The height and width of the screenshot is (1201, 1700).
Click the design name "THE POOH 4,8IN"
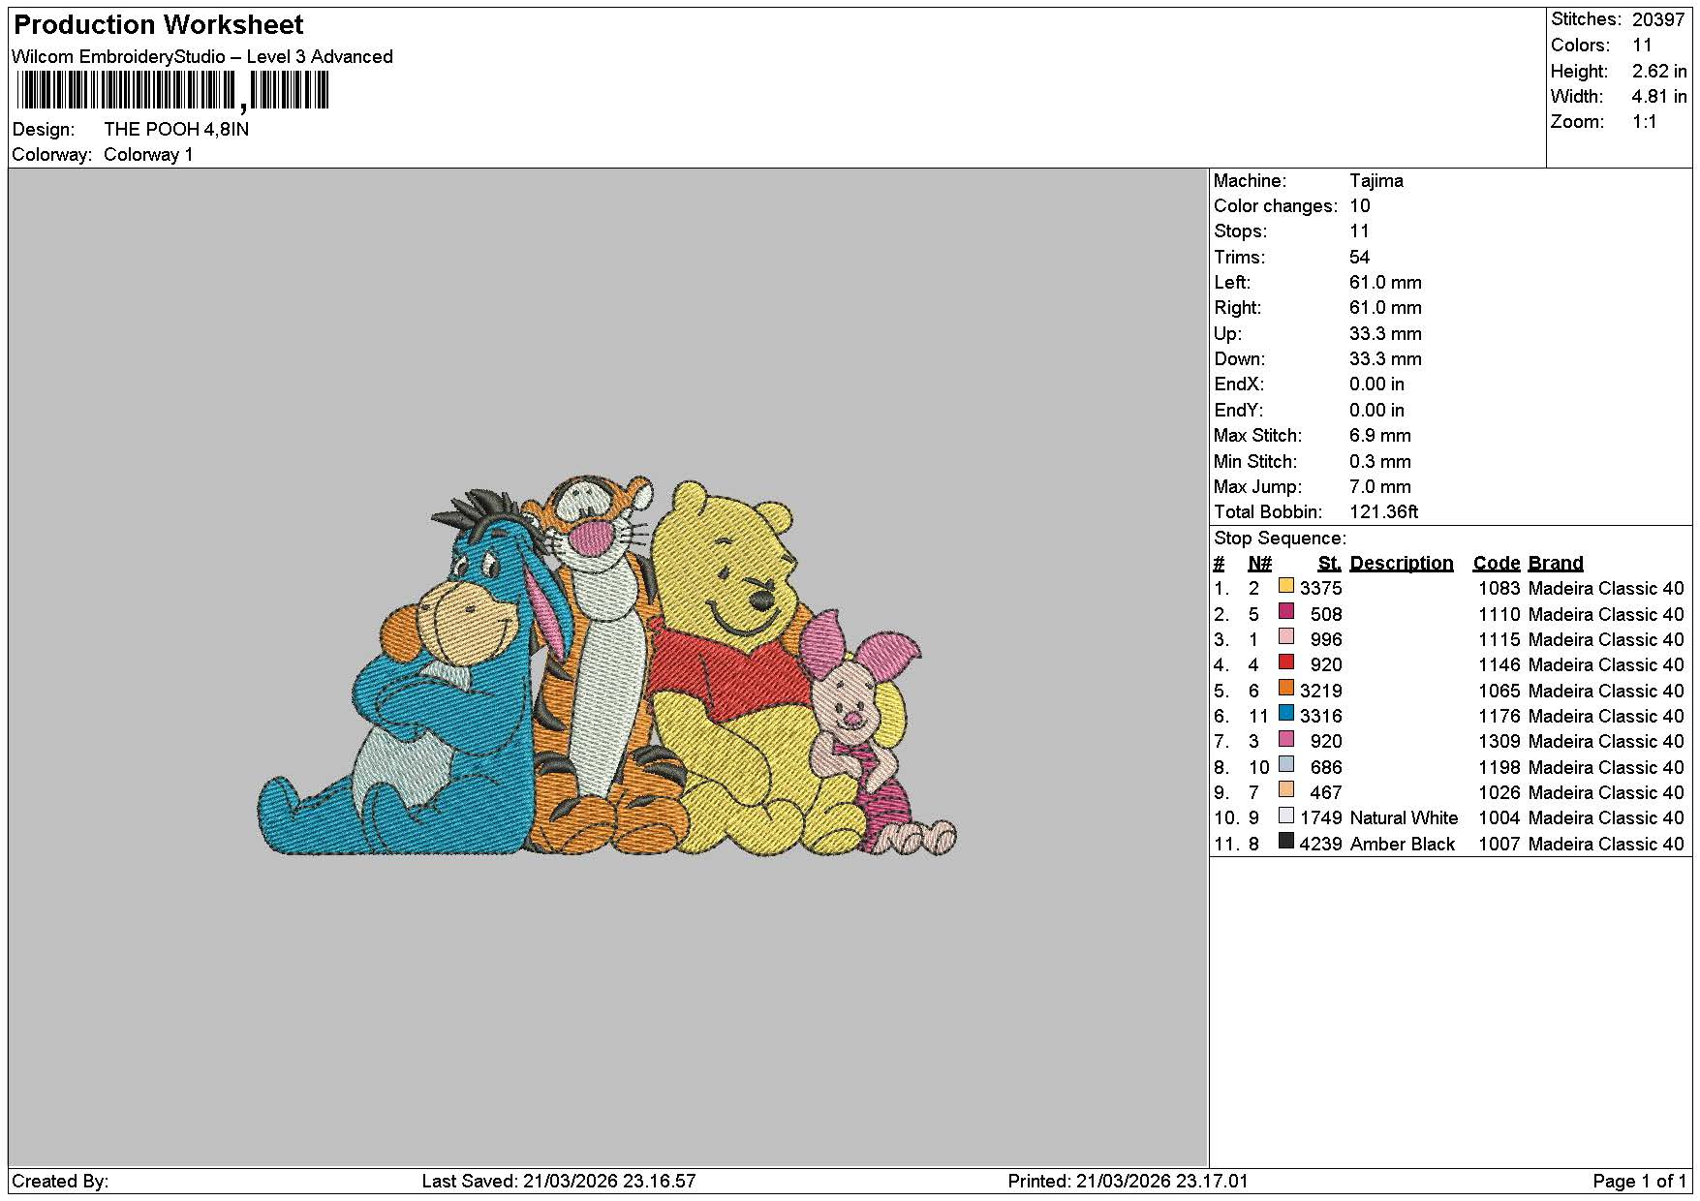176,129
